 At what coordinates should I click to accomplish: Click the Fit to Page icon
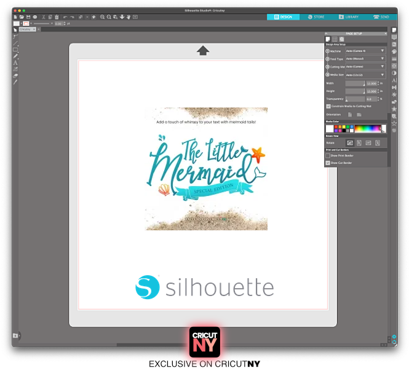point(135,17)
